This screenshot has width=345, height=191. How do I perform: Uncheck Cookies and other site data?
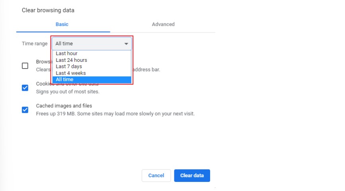[x=25, y=88]
